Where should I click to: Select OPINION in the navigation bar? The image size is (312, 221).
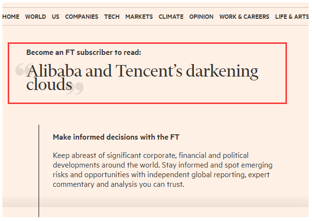[x=201, y=16]
